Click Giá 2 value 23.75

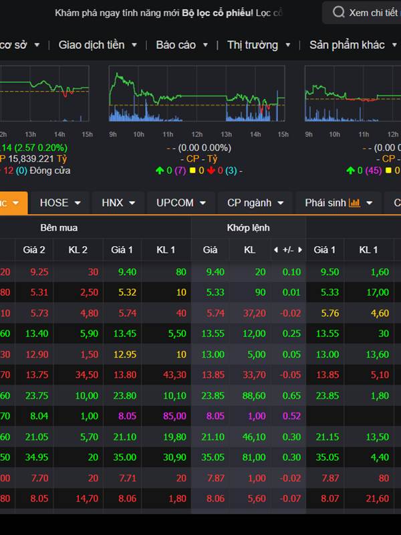[x=37, y=395]
